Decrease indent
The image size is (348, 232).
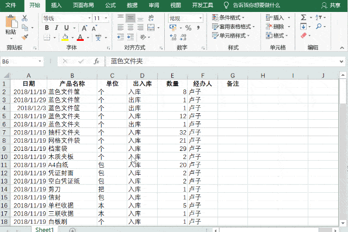click(x=121, y=37)
